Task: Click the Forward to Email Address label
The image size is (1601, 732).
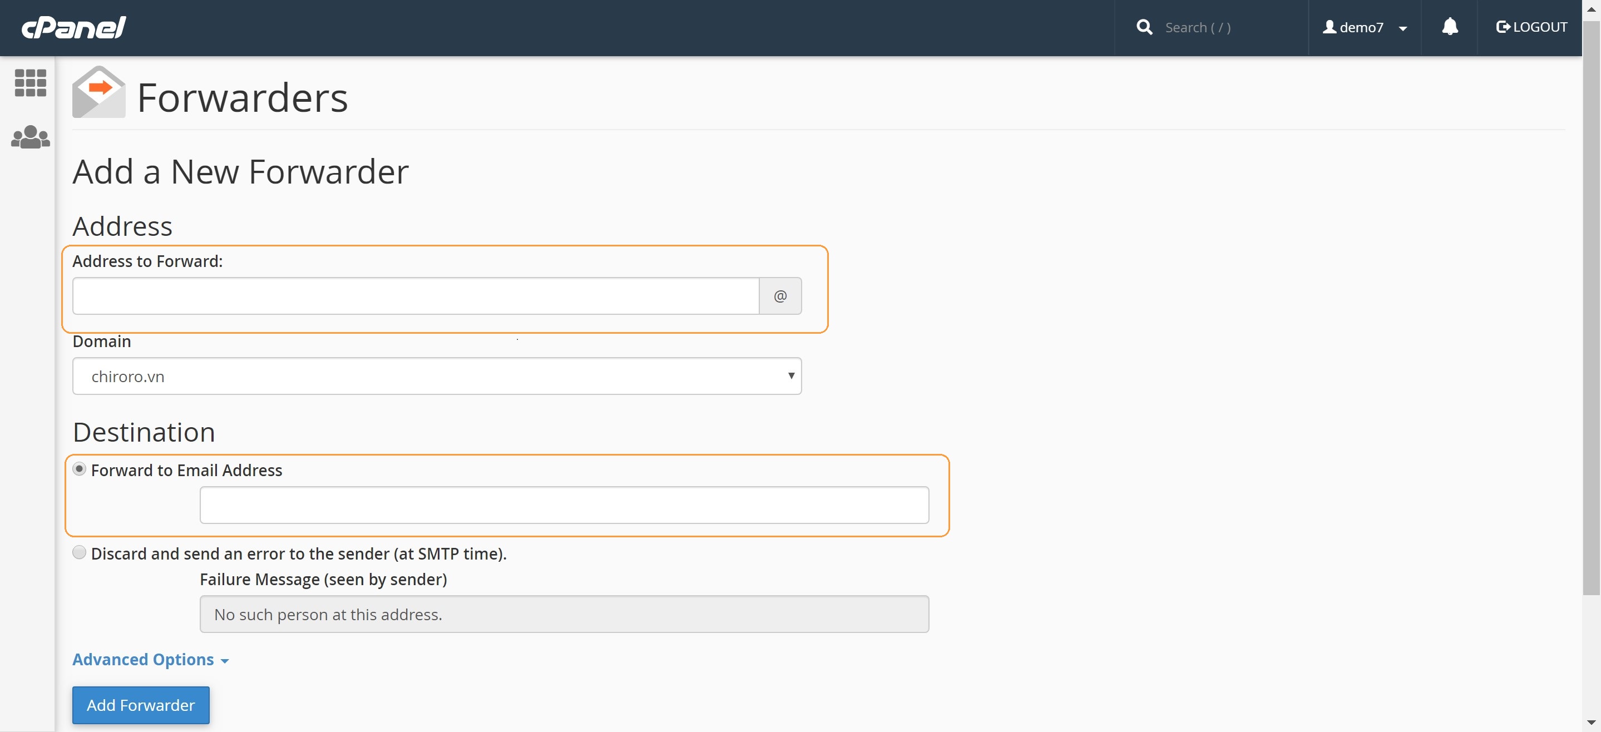Action: pyautogui.click(x=186, y=471)
